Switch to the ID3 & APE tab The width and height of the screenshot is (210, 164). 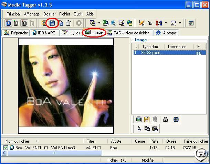coord(45,33)
